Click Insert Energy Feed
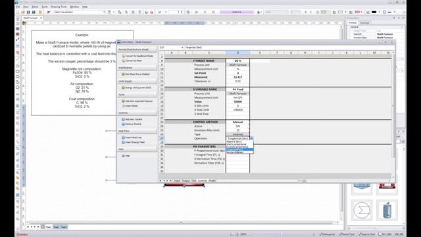The width and height of the screenshot is (421, 237). [133, 142]
